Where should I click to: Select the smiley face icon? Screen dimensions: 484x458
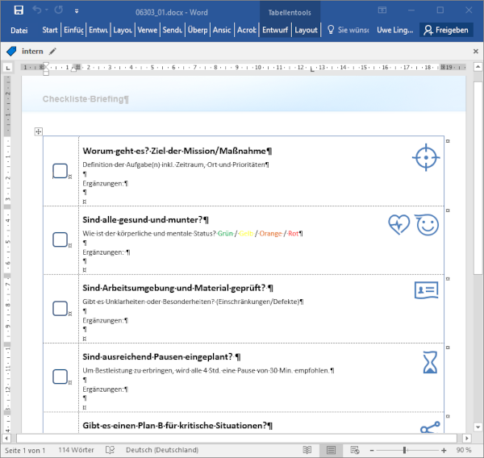428,225
